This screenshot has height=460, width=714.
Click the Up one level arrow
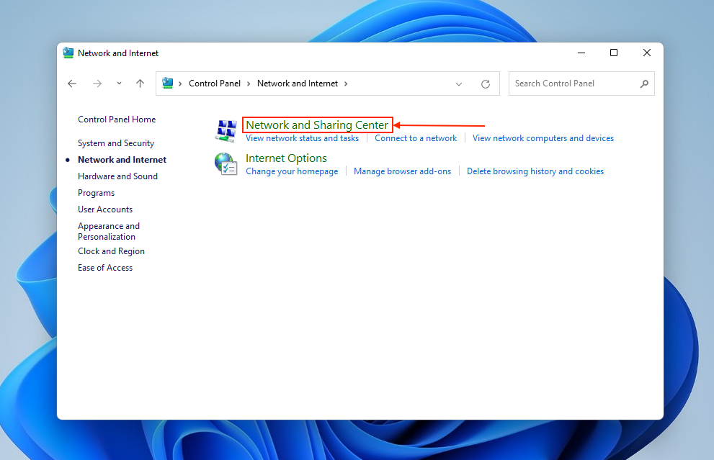coord(140,84)
